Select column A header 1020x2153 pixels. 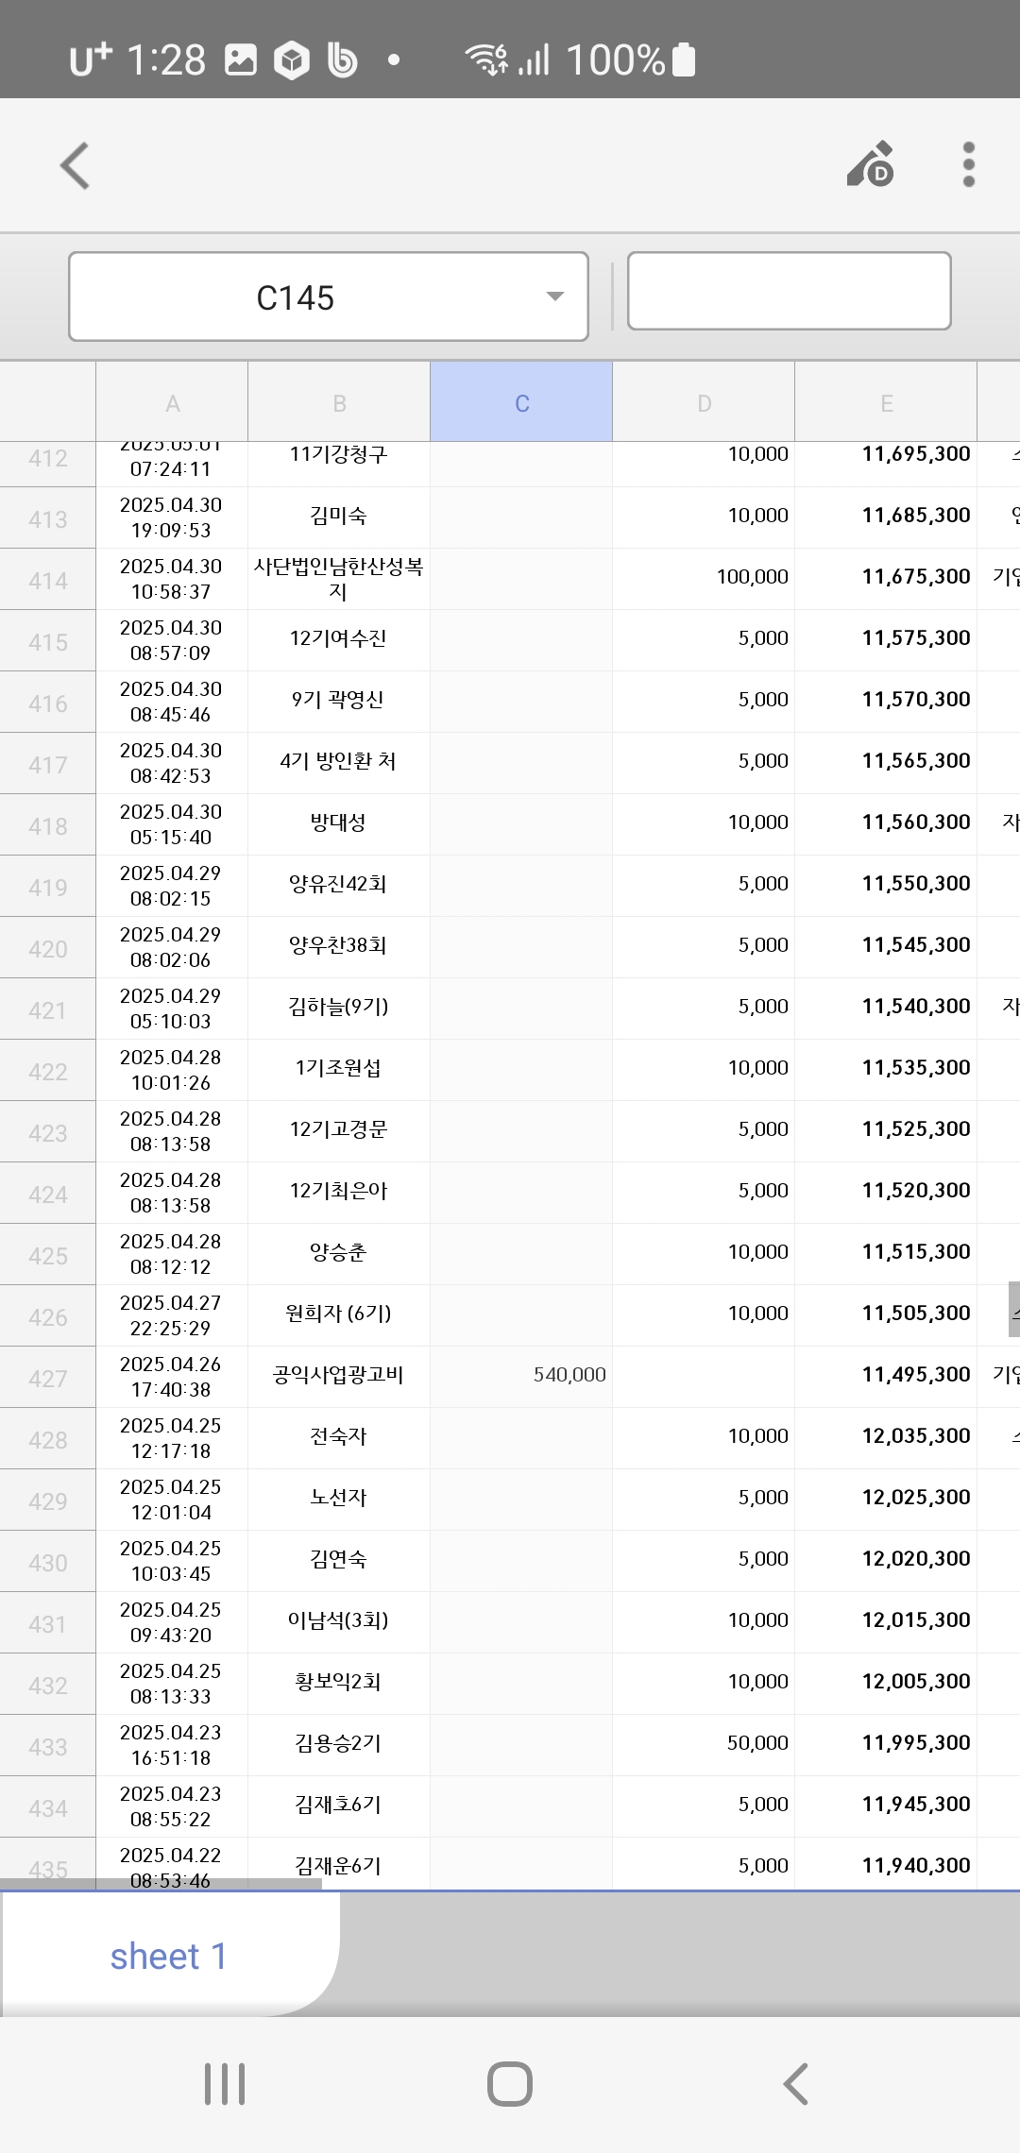[x=172, y=403]
